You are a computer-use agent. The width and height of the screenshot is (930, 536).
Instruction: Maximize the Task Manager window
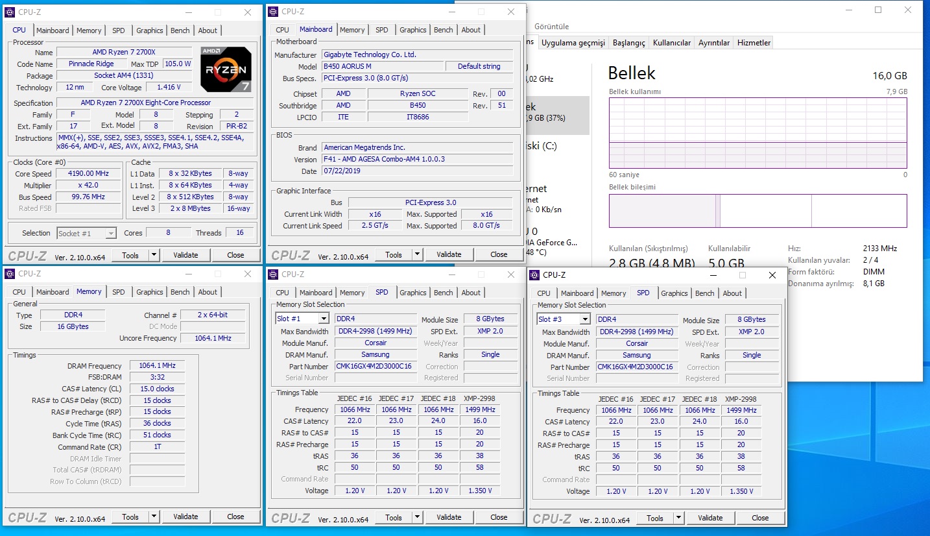878,10
